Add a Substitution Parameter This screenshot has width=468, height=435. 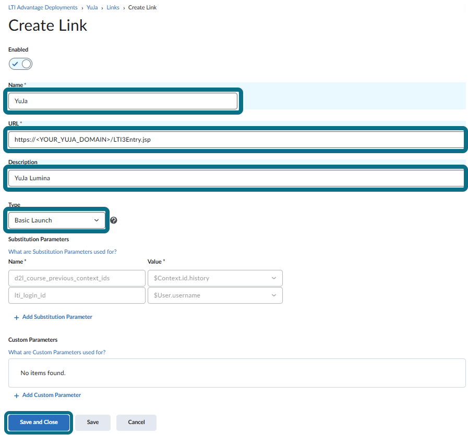click(53, 317)
